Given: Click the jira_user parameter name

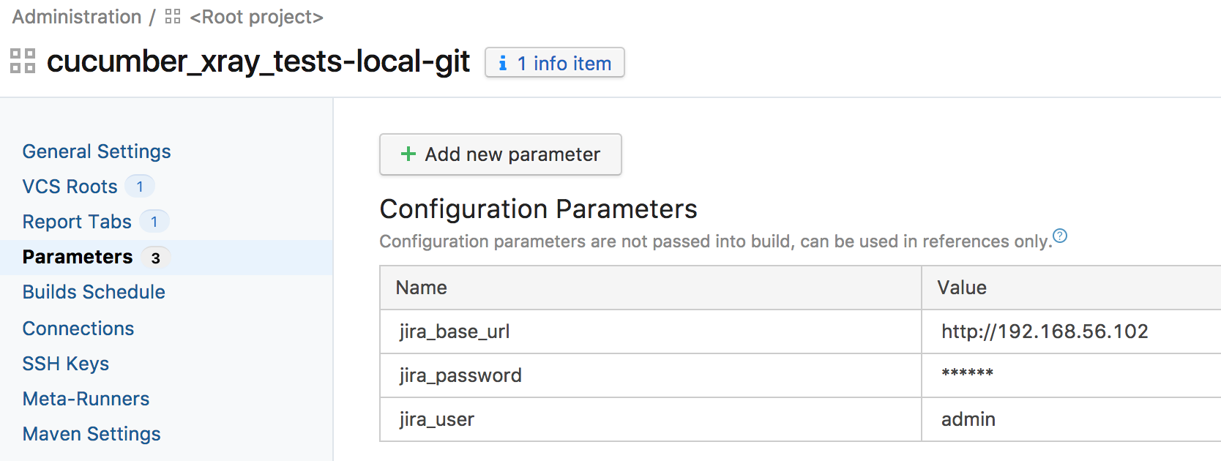Looking at the screenshot, I should pos(437,419).
